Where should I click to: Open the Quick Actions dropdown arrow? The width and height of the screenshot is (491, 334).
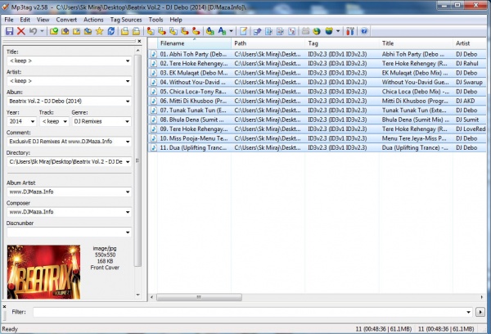click(231, 31)
